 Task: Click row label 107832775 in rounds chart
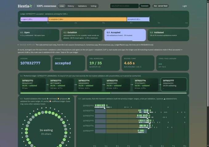coord(88,121)
